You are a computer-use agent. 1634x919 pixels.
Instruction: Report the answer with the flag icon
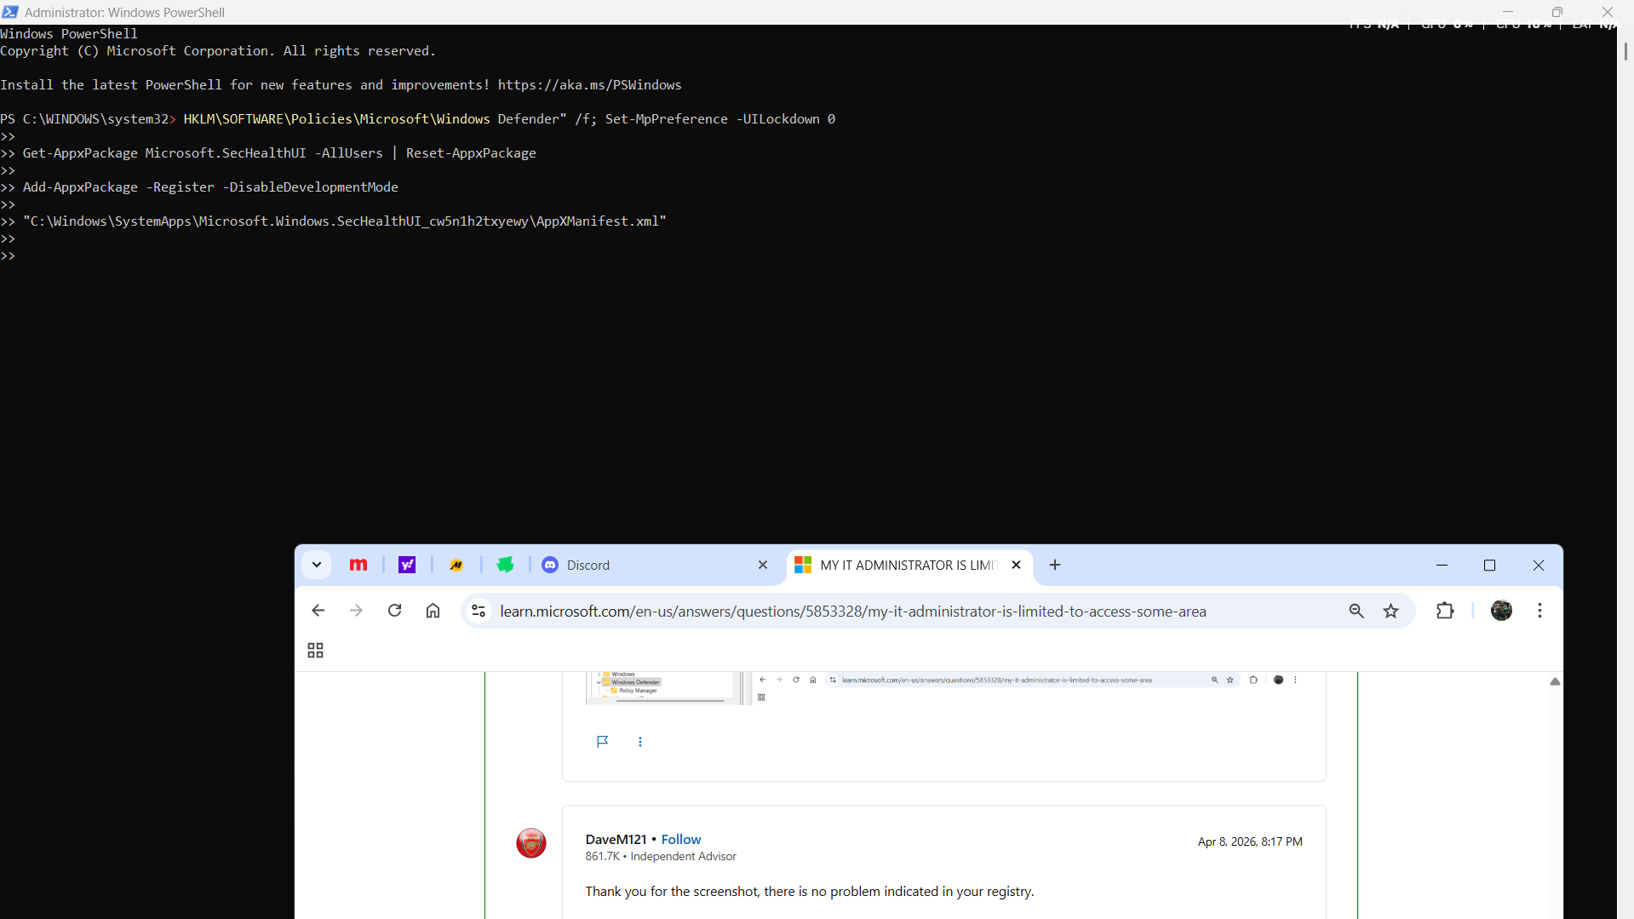[x=603, y=742]
